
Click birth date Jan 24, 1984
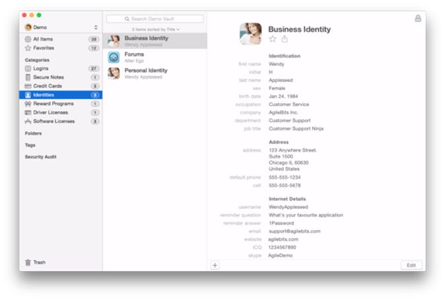tap(283, 96)
